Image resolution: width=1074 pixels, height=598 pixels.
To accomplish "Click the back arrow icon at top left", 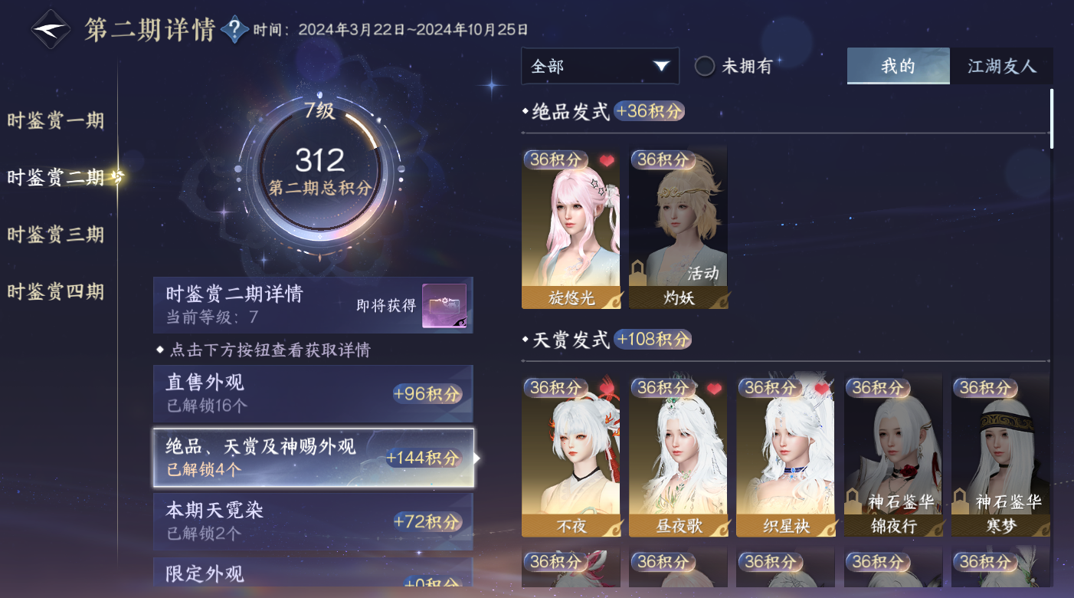I will (x=51, y=30).
